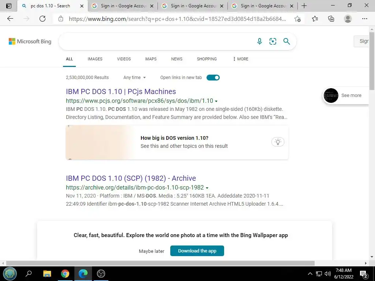Switch to the IMAGES tab
This screenshot has width=375, height=281.
95,59
